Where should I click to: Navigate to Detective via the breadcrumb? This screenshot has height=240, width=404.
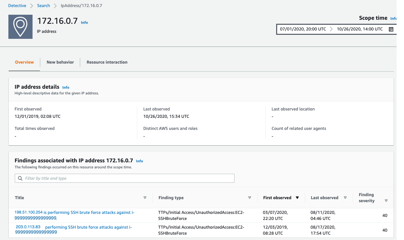pyautogui.click(x=17, y=5)
